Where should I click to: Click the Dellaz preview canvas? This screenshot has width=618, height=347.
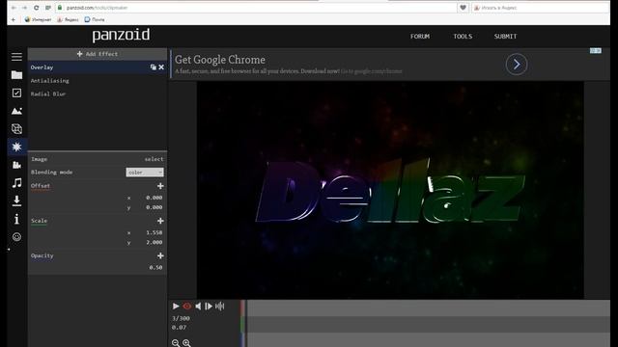click(390, 190)
